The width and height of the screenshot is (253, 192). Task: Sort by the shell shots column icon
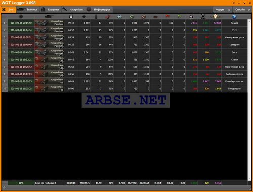click(x=96, y=16)
